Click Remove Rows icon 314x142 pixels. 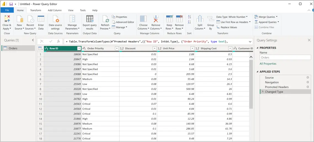179,19
